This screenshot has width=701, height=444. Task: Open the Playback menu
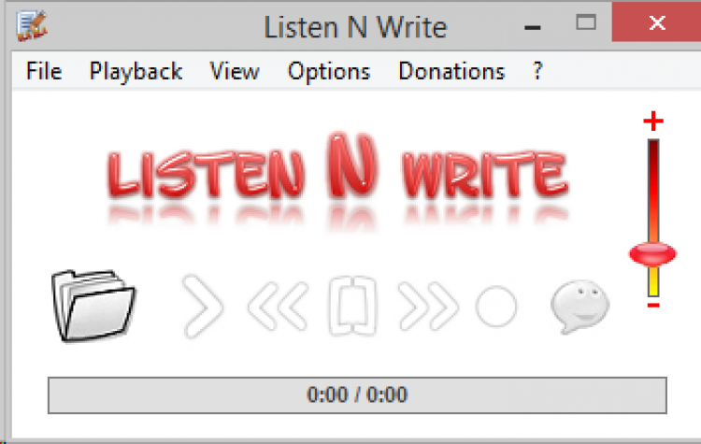point(136,71)
